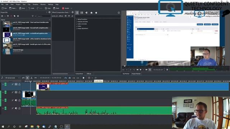Hide the second video track
Image resolution: width=230 pixels, height=129 pixels.
(16, 92)
